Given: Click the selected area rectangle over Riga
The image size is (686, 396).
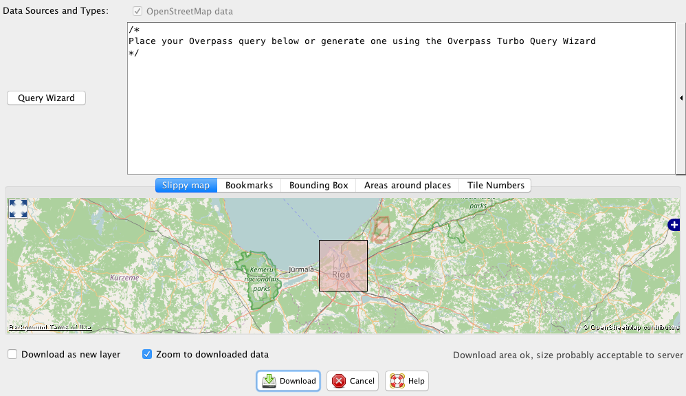Looking at the screenshot, I should coord(343,265).
